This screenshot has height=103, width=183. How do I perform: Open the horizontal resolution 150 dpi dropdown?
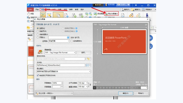(83, 83)
